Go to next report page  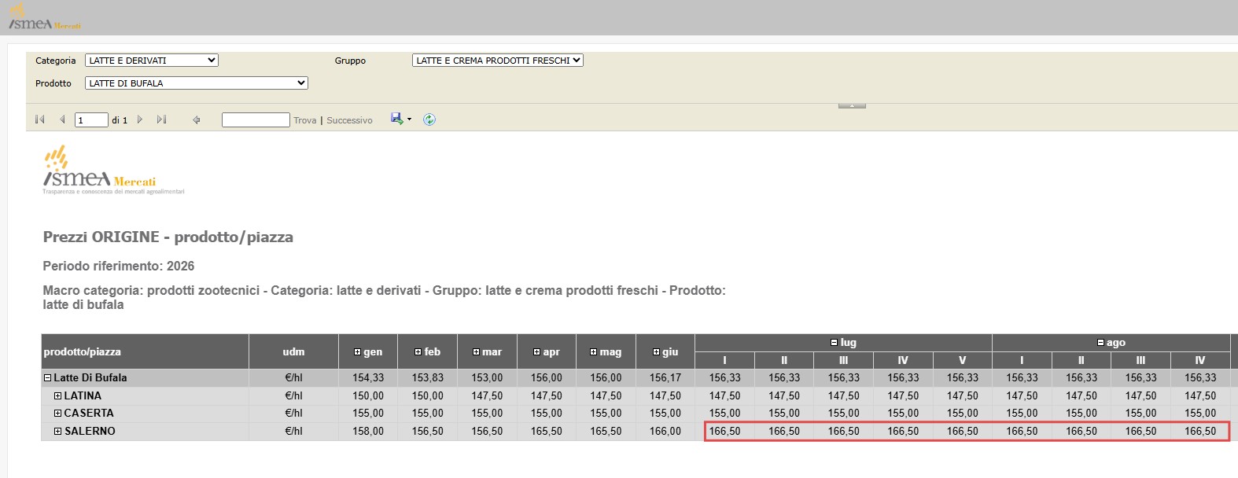click(x=140, y=119)
